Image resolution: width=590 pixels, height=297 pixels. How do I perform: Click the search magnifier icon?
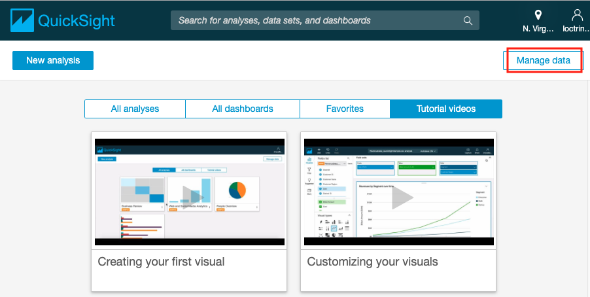tap(468, 20)
